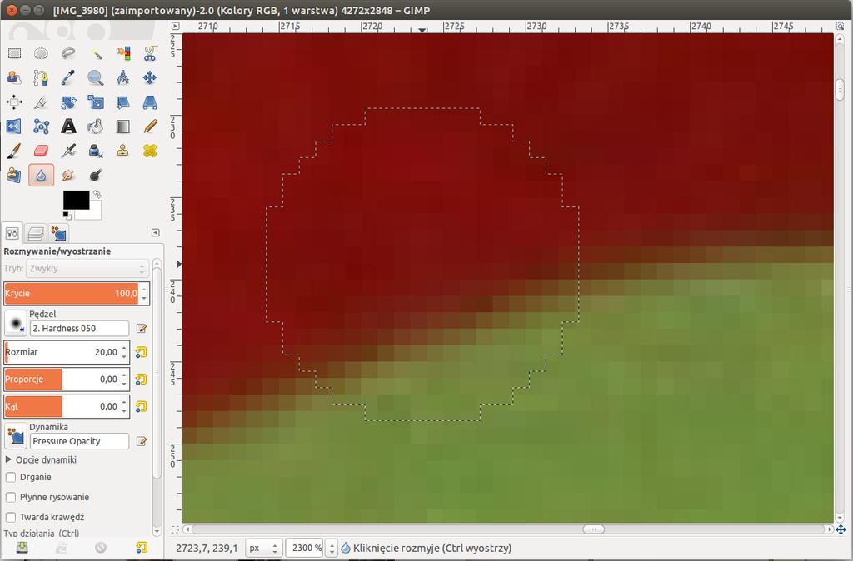Edit the current brush
This screenshot has height=561, width=853.
[x=142, y=328]
